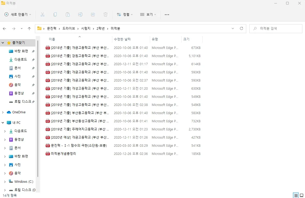Open pinned 음악 folder in quick access
Screen dimensions: 305x198
(18, 85)
